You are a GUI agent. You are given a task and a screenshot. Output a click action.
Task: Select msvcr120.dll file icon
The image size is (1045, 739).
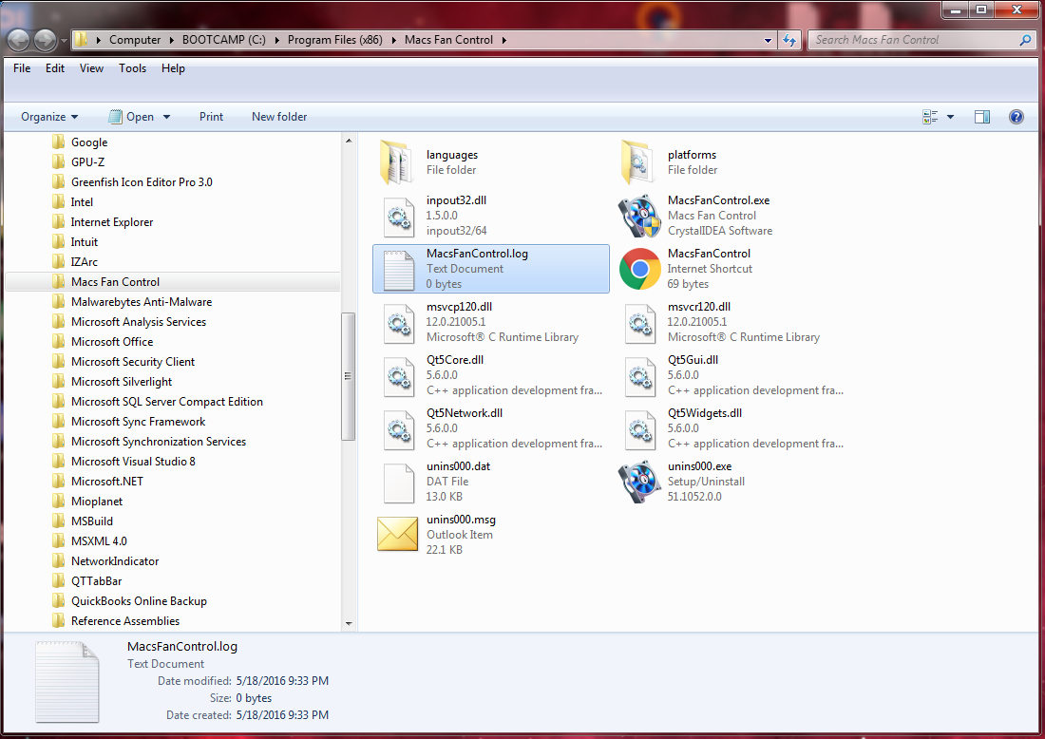pos(639,323)
